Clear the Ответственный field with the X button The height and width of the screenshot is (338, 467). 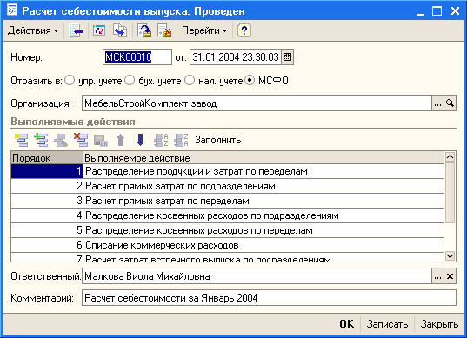[x=450, y=276]
